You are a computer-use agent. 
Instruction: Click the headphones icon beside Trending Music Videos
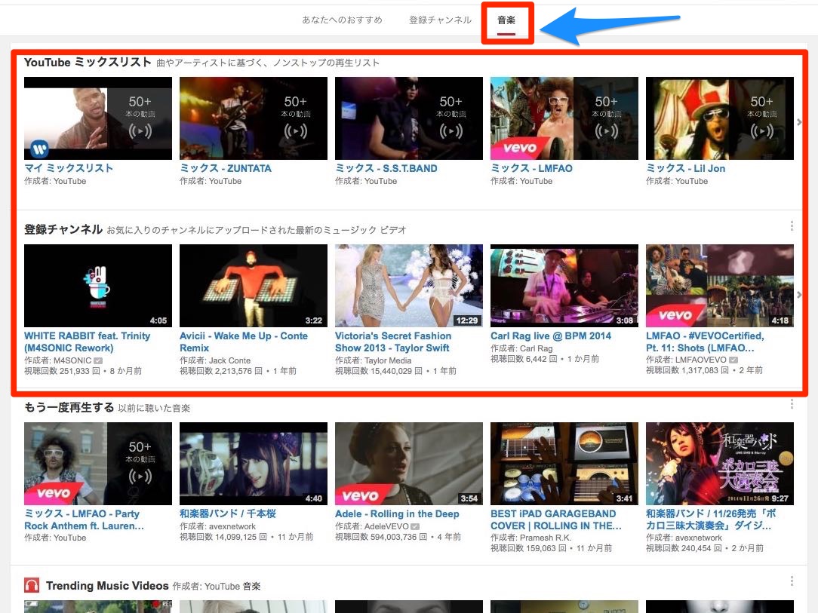point(32,585)
